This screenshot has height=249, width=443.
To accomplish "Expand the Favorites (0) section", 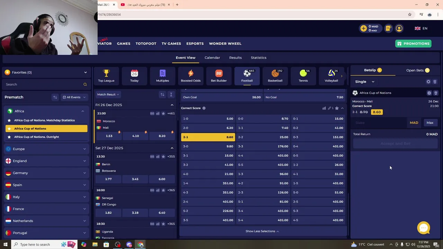I will 46,72.
